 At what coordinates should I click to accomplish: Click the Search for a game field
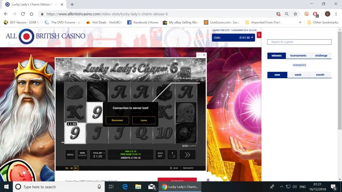pyautogui.click(x=299, y=42)
